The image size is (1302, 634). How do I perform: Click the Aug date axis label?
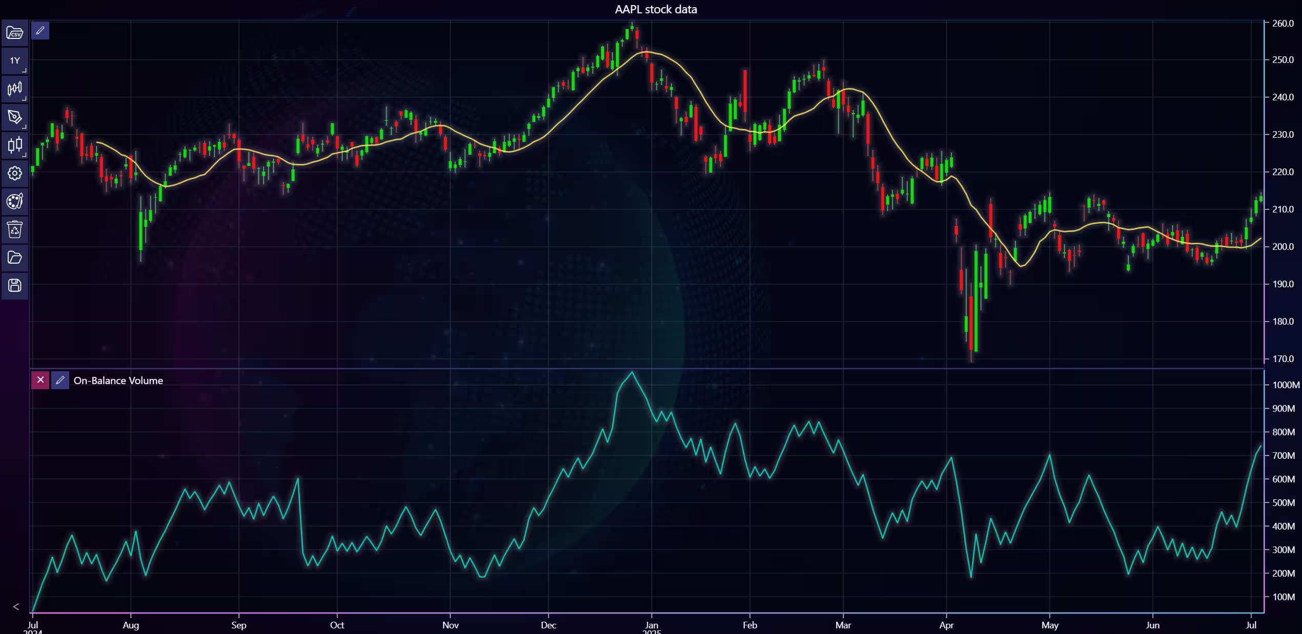click(131, 625)
